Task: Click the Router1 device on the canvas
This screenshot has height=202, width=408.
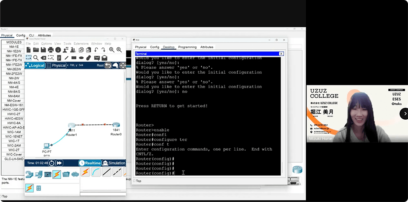Action: click(72, 126)
